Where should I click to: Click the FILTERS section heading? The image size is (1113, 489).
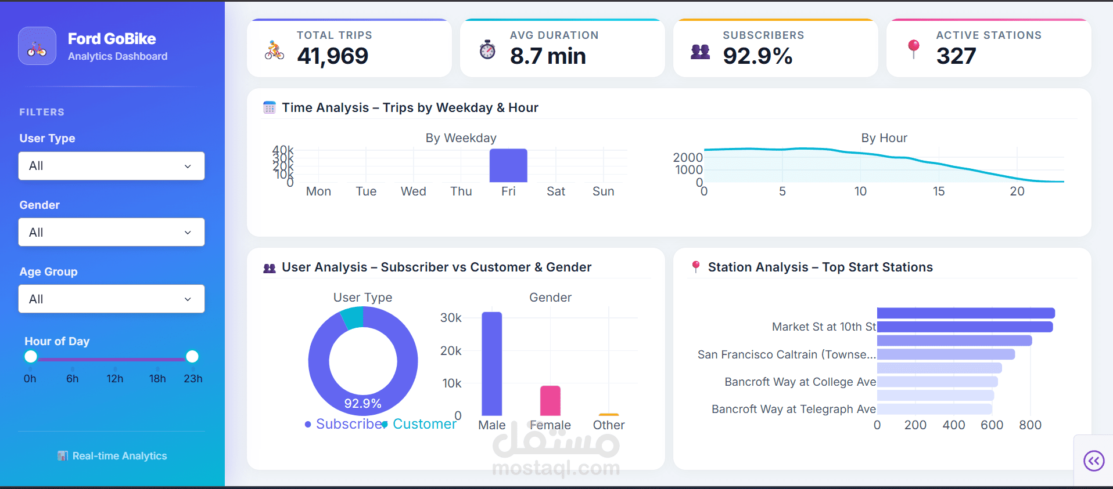pos(42,112)
